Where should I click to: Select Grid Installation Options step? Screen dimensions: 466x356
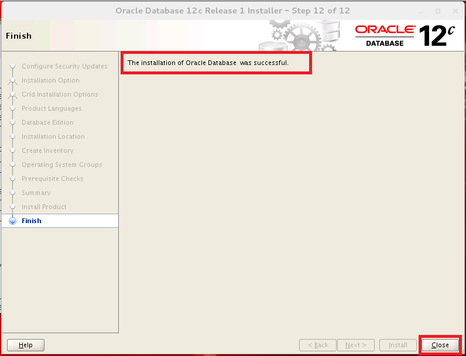[60, 94]
